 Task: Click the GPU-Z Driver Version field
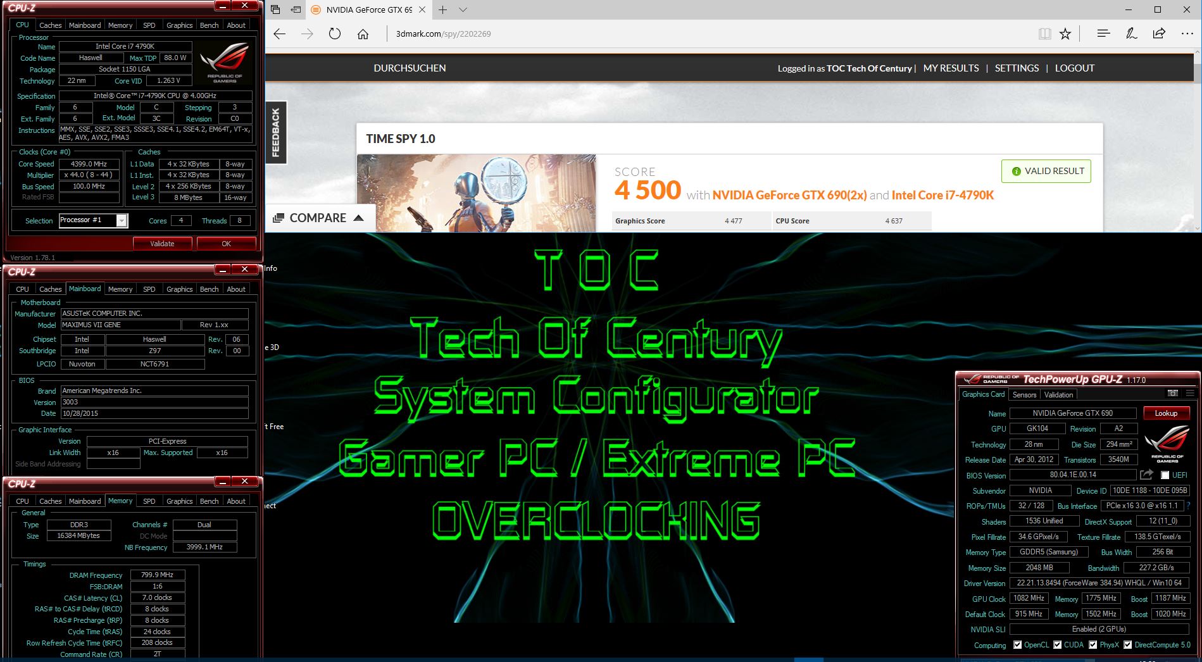1100,583
